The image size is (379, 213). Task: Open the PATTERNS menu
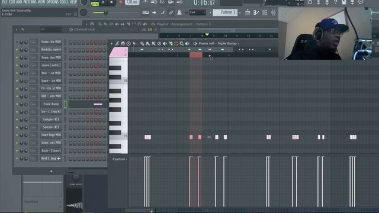(x=30, y=2)
